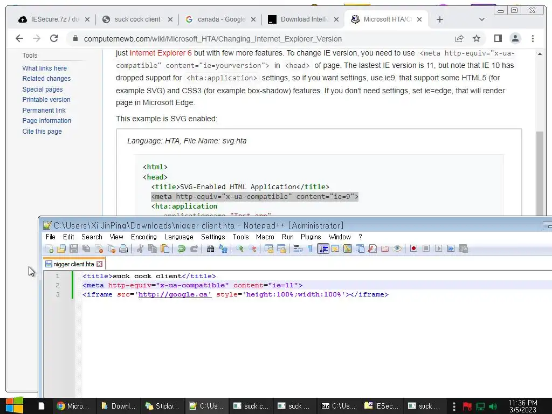The height and width of the screenshot is (414, 552).
Task: Open Folder as Workspace icon
Action: click(385, 249)
